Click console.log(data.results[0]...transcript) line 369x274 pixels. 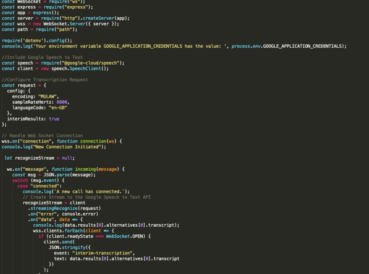coord(106,225)
